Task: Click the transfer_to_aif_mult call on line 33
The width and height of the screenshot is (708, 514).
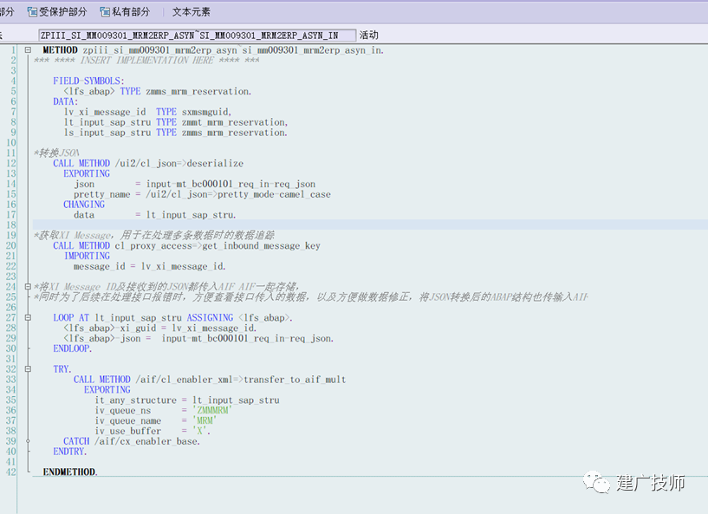Action: [x=295, y=380]
